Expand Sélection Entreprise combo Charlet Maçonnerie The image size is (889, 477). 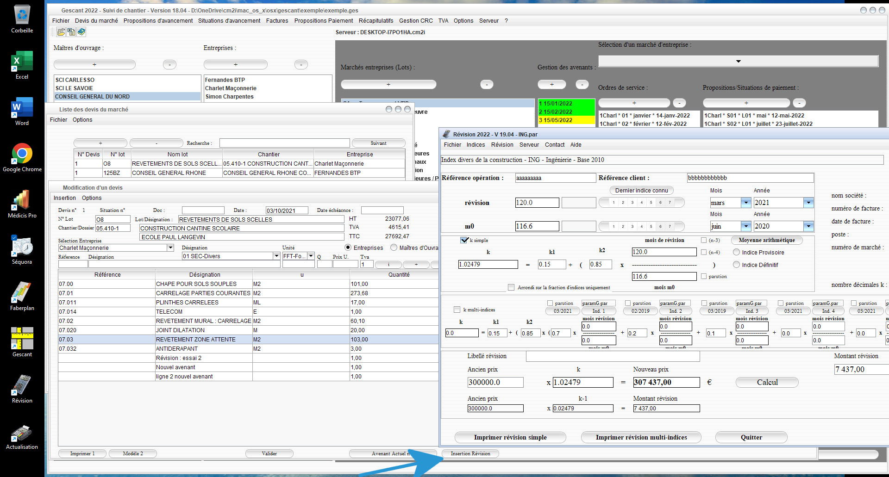(170, 248)
